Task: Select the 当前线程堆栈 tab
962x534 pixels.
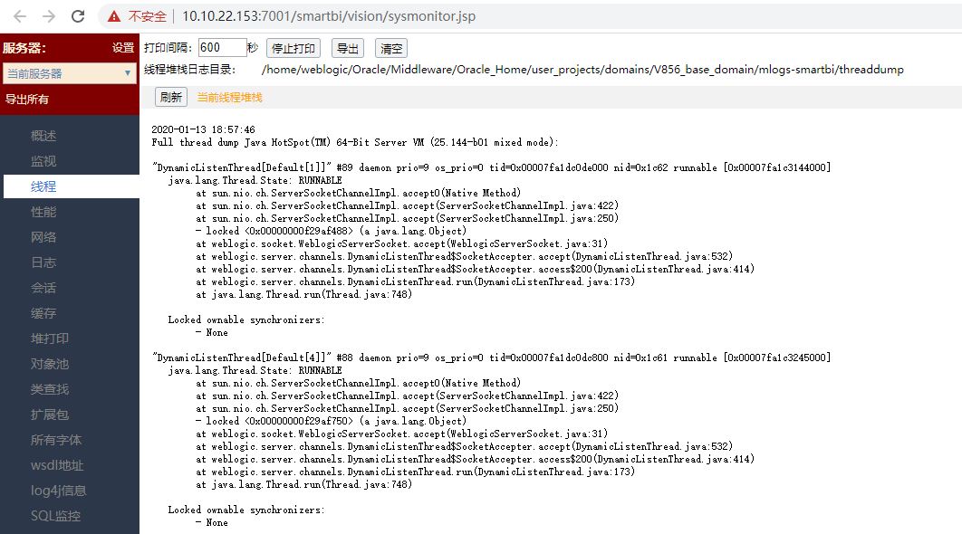Action: (229, 98)
